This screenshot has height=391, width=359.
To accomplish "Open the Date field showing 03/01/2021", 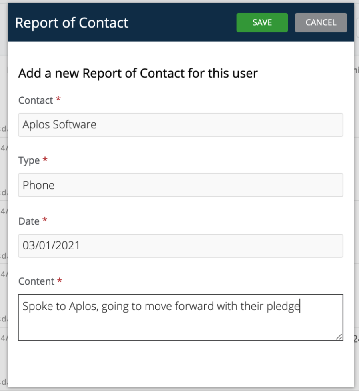I will pos(181,246).
